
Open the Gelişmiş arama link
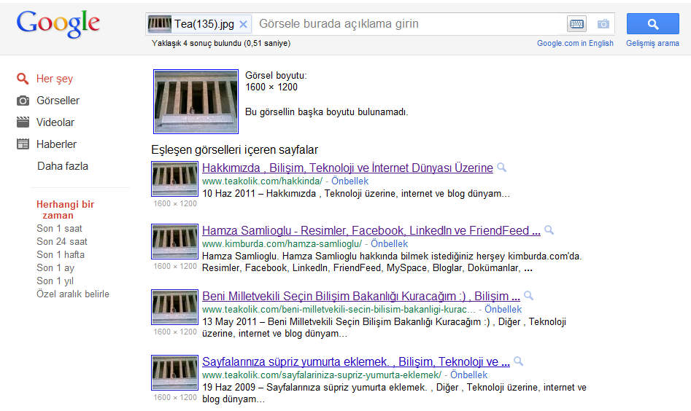click(652, 43)
